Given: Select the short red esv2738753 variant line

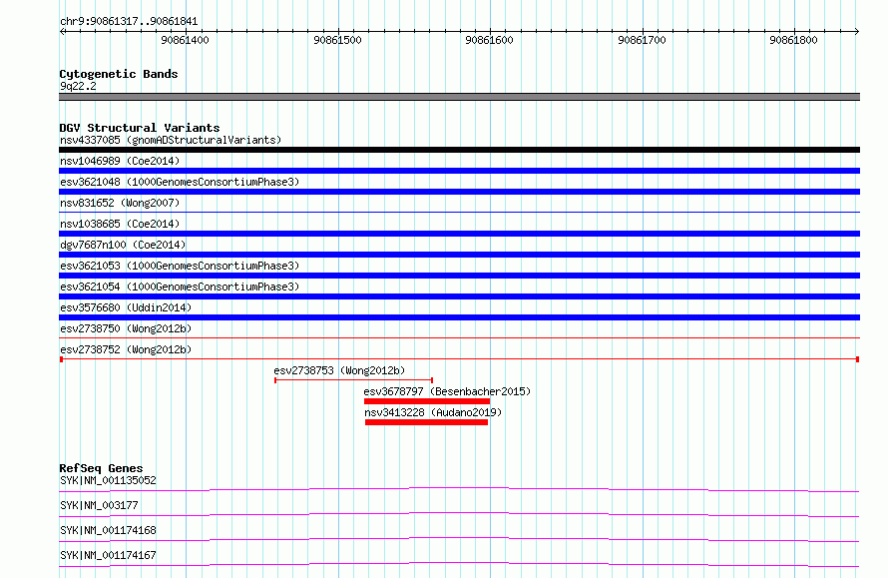Looking at the screenshot, I should click(x=353, y=380).
